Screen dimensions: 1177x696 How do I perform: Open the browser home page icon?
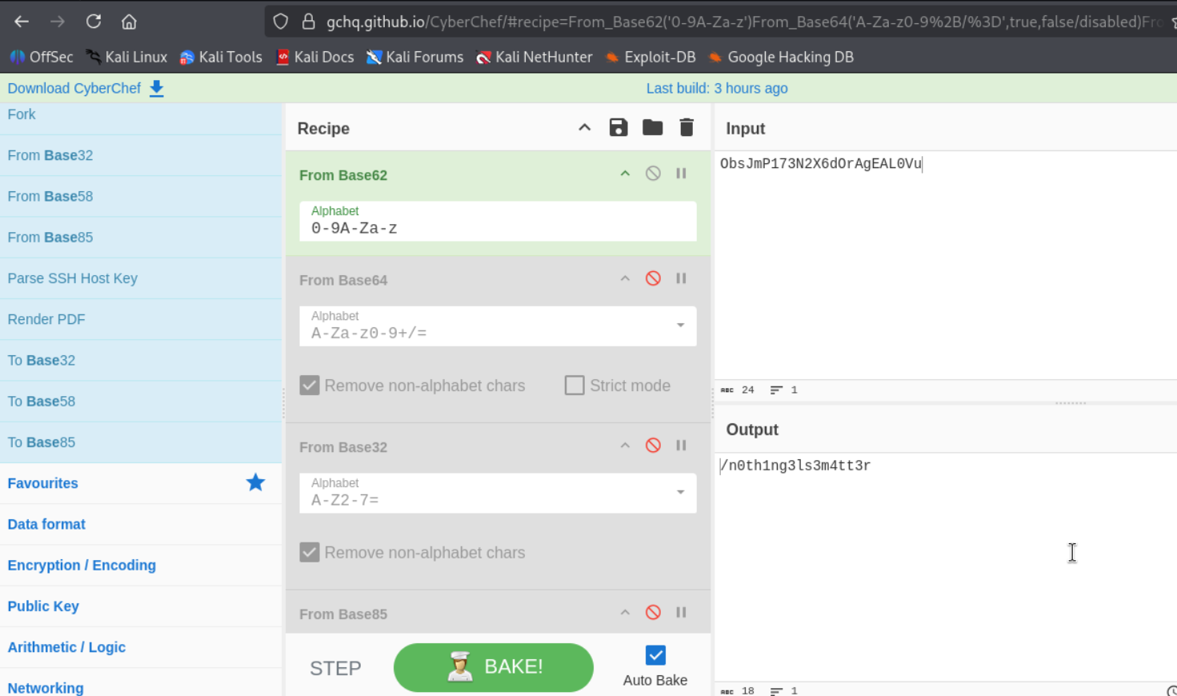(x=129, y=22)
